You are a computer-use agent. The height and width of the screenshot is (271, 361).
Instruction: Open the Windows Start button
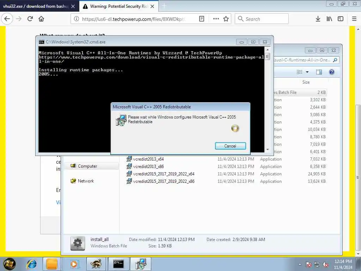(10, 264)
